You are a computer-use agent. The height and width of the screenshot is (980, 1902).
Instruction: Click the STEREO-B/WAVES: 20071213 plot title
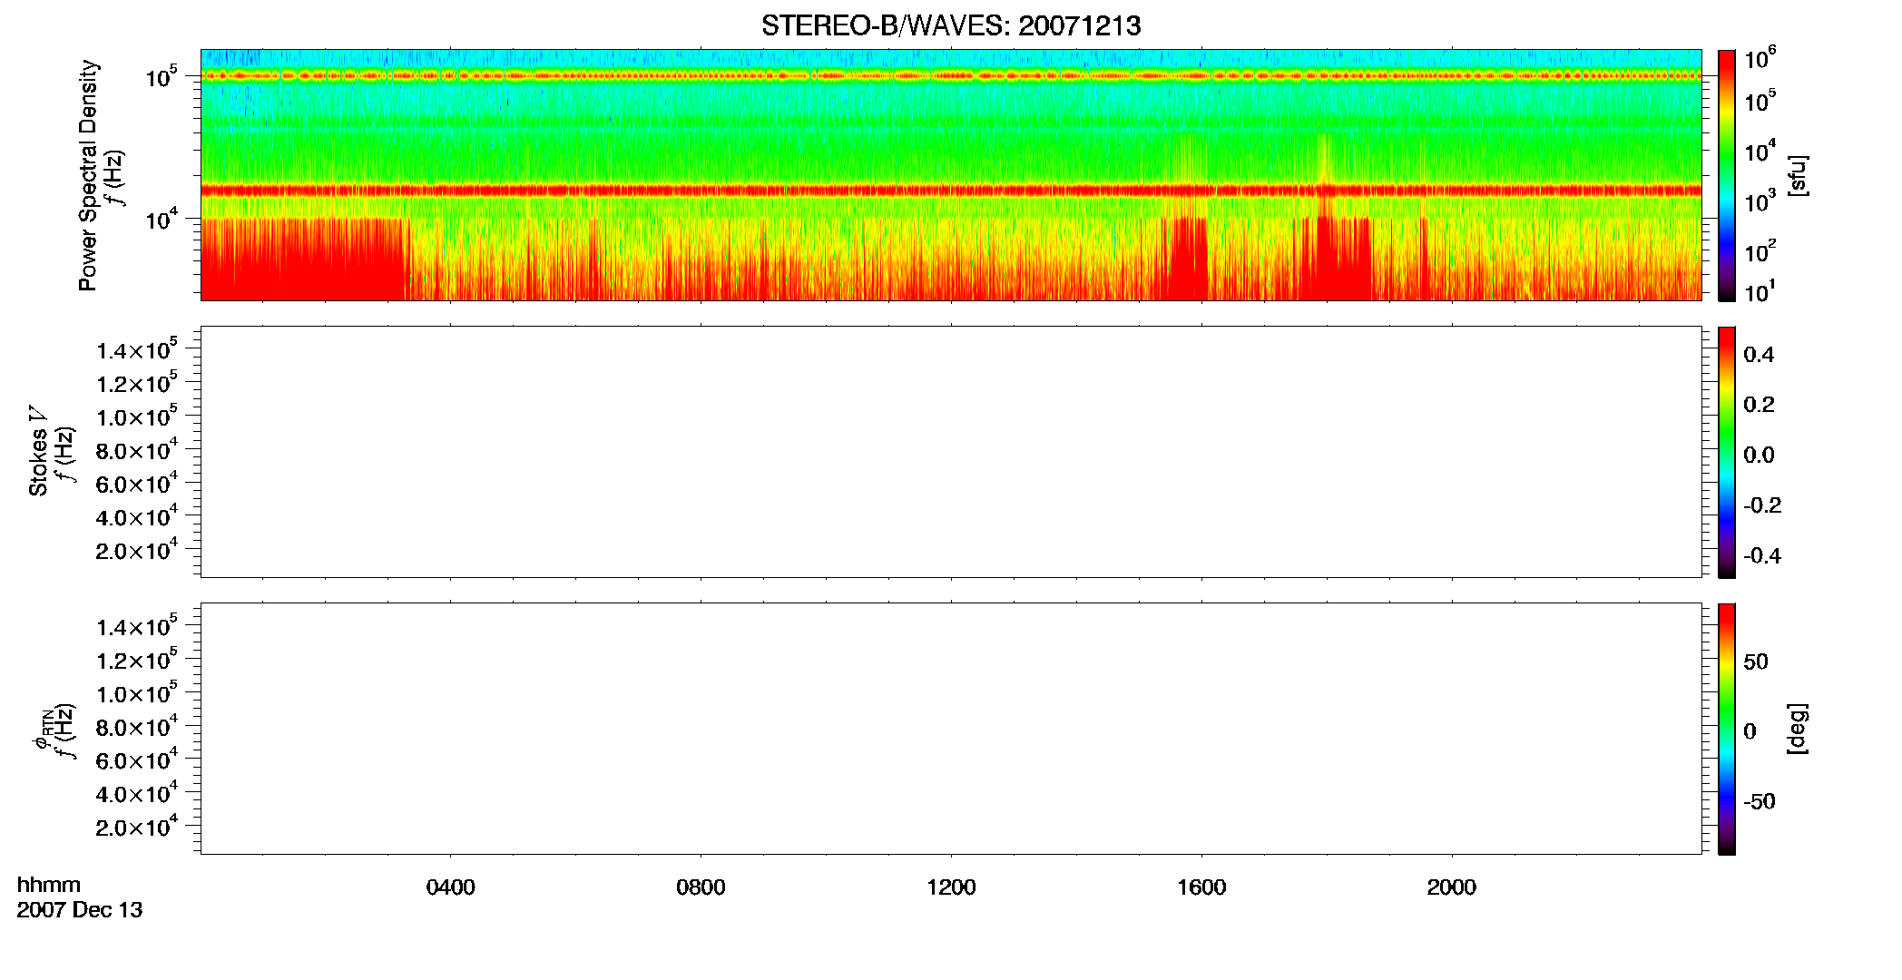pyautogui.click(x=950, y=26)
